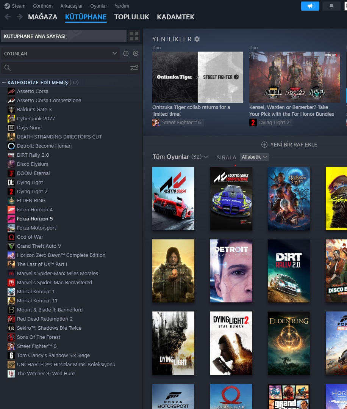Select Cyberpunk 2077 in the game list
Image resolution: width=347 pixels, height=409 pixels.
36,118
